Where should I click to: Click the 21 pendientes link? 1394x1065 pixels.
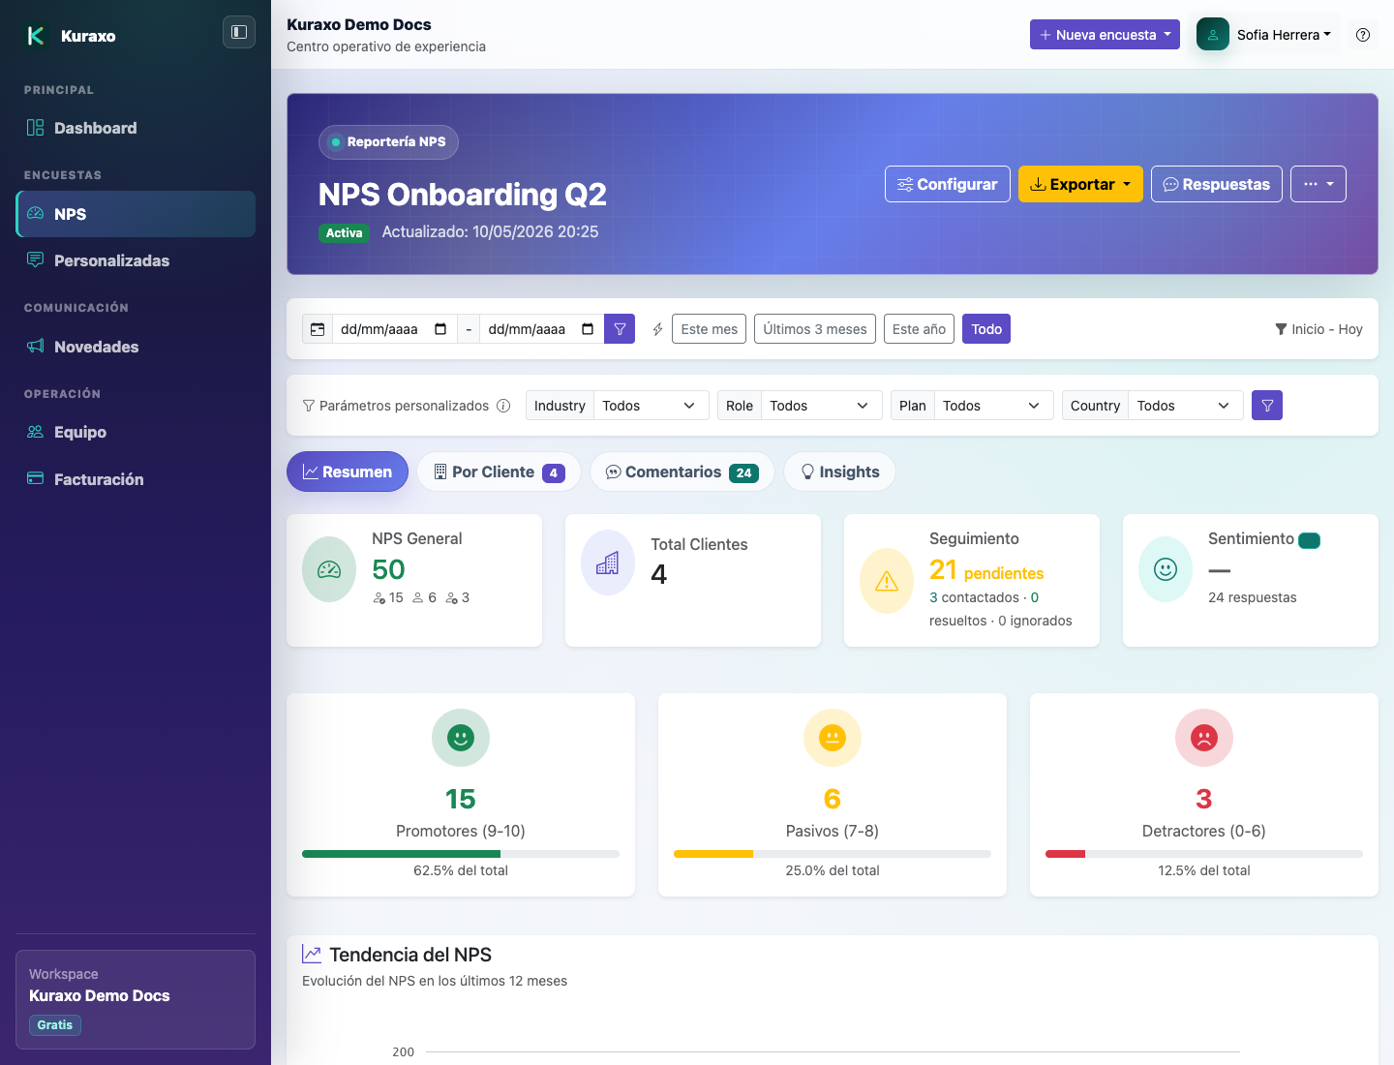(986, 570)
